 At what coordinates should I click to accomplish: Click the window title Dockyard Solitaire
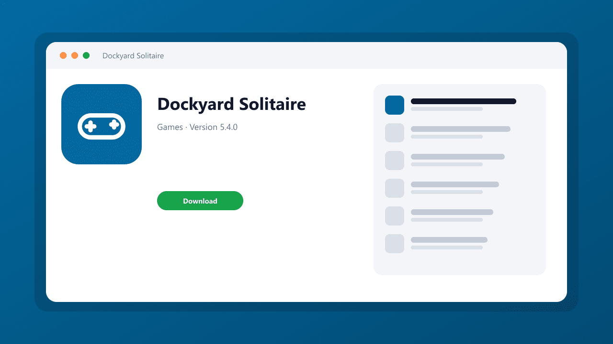(133, 56)
